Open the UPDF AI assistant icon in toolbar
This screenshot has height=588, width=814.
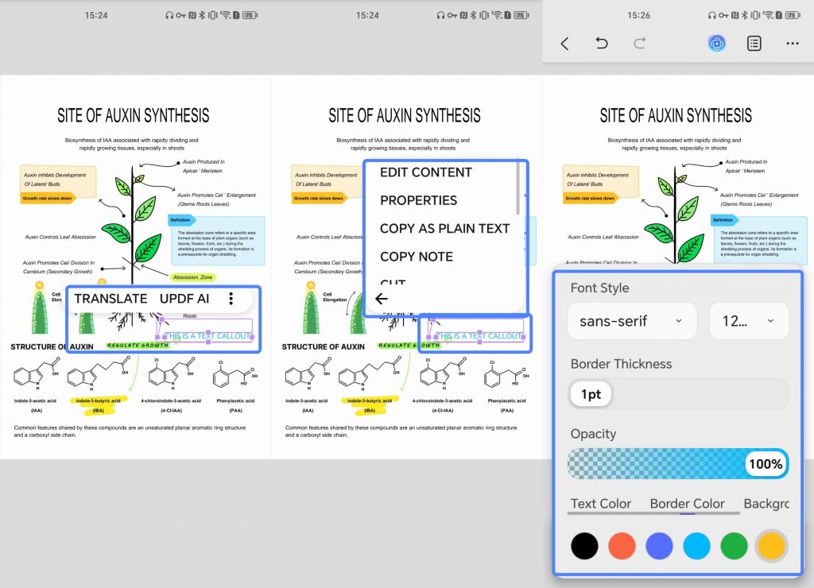717,44
